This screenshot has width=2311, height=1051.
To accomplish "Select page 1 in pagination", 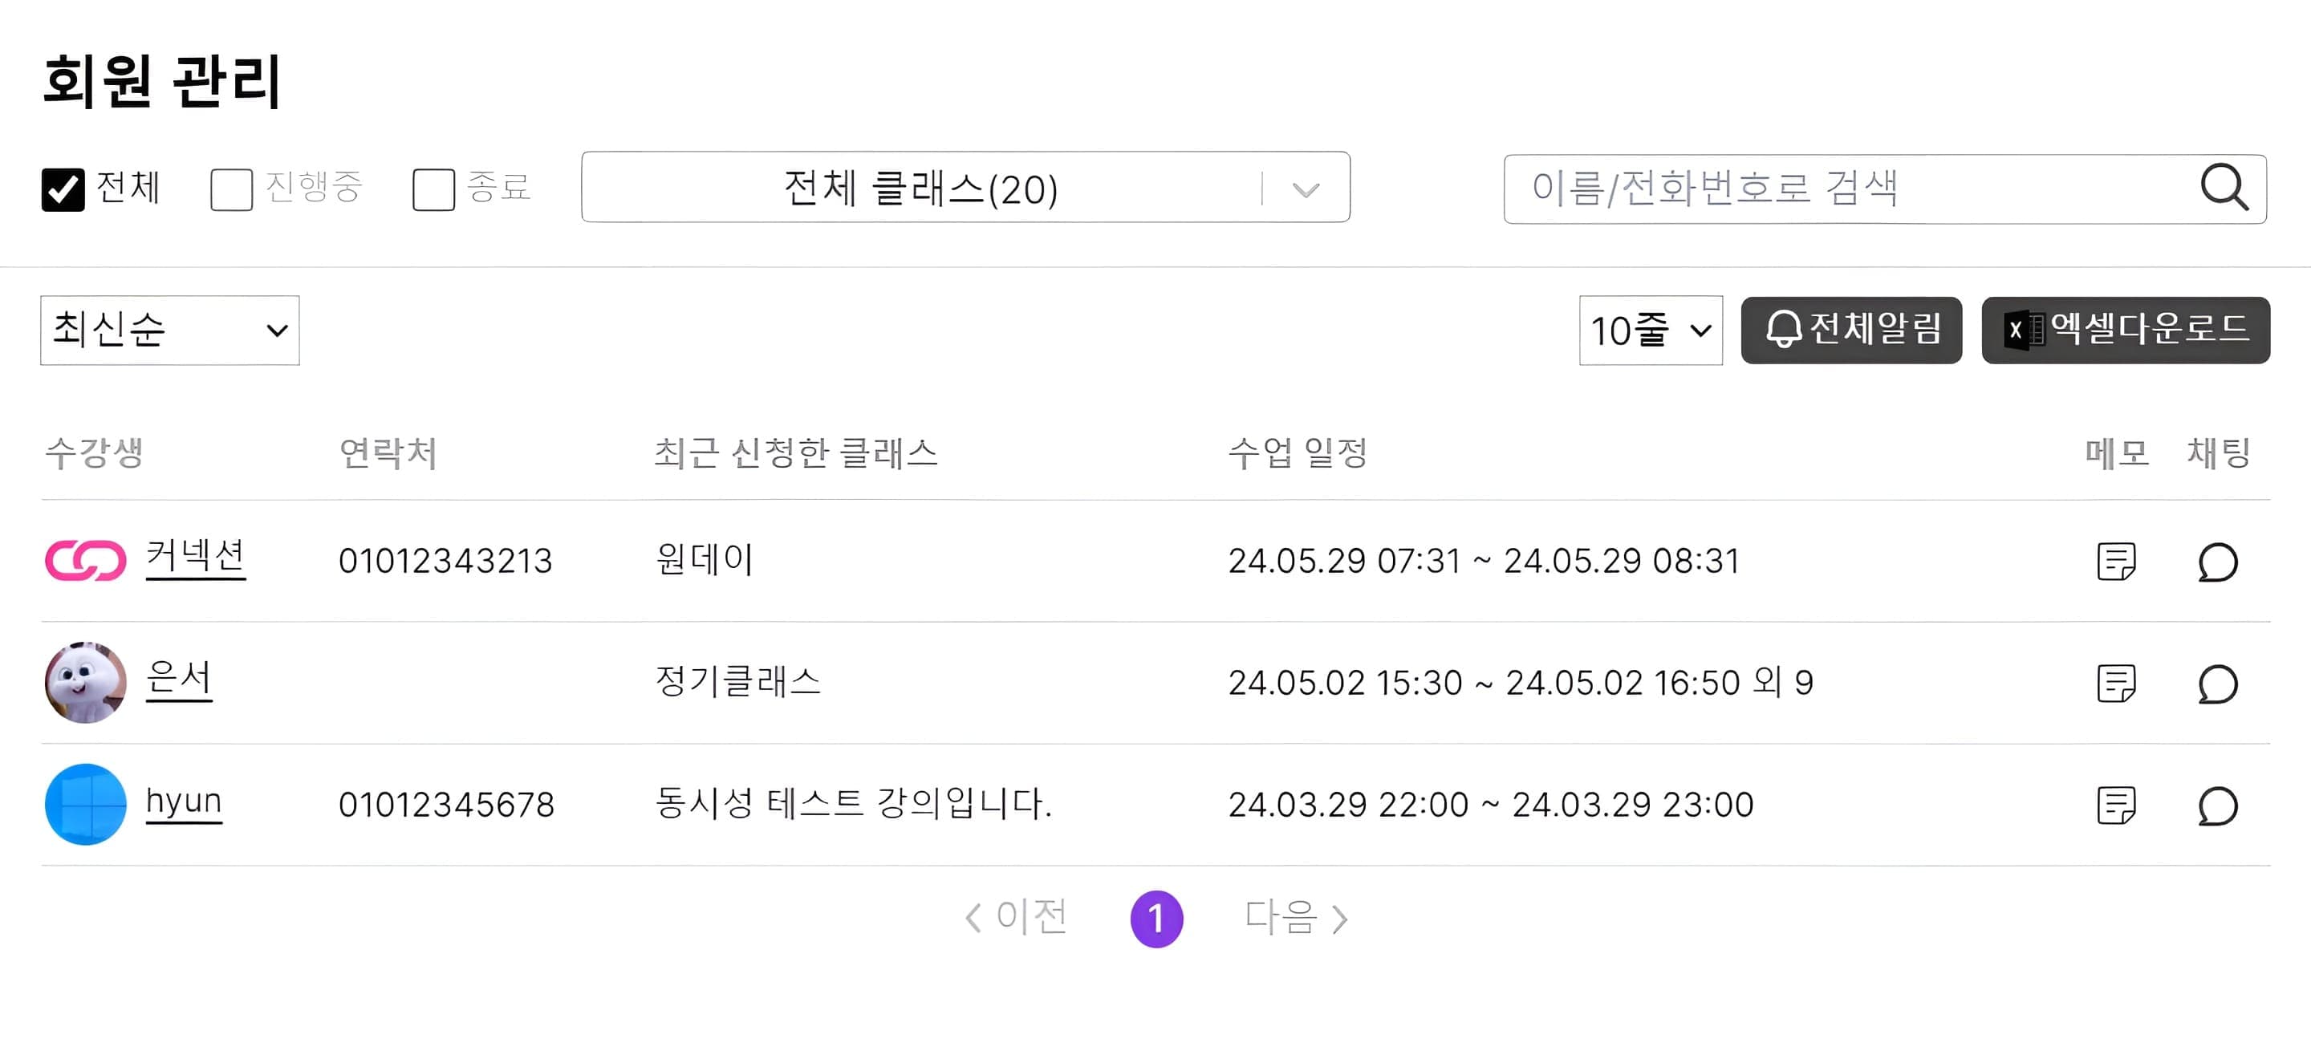I will pyautogui.click(x=1156, y=917).
